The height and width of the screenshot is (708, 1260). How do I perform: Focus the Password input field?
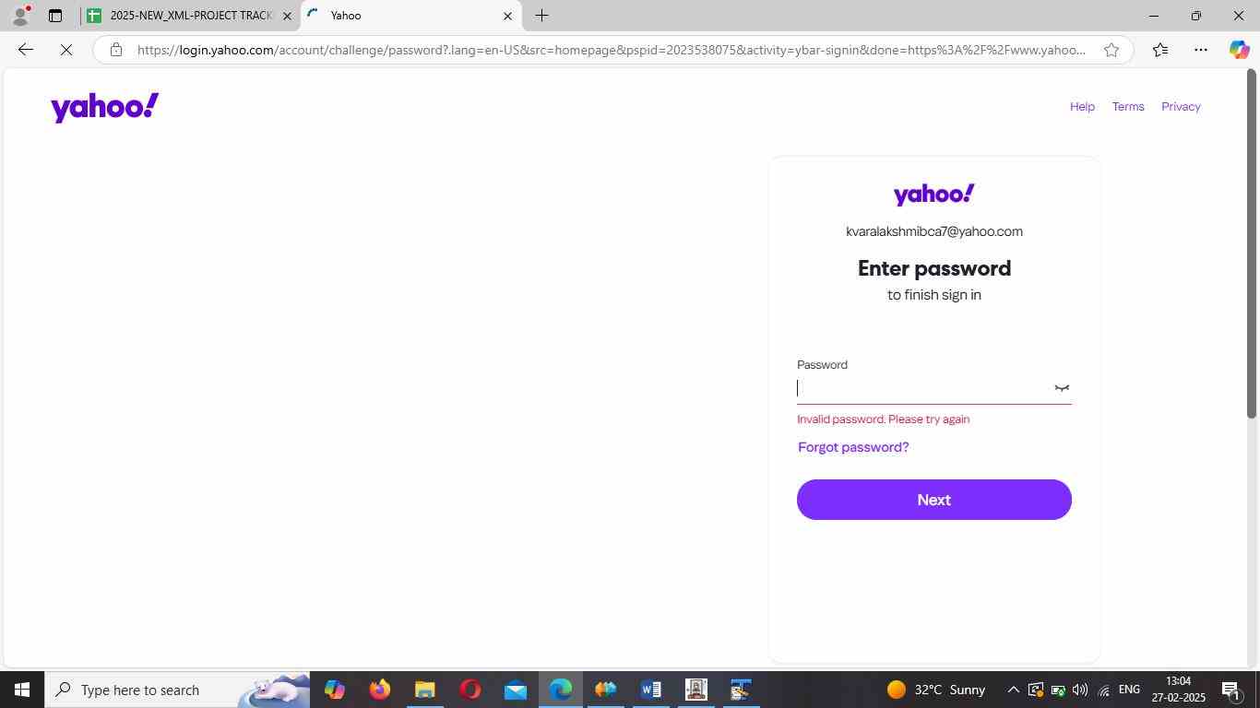pos(923,388)
